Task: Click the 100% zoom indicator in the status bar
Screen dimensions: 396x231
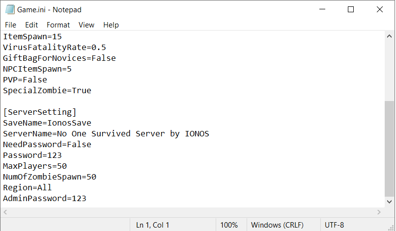Action: point(229,225)
